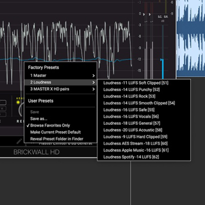The image size is (205, 205).
Task: Expand arrow beside 1 Master
Action: point(93,76)
